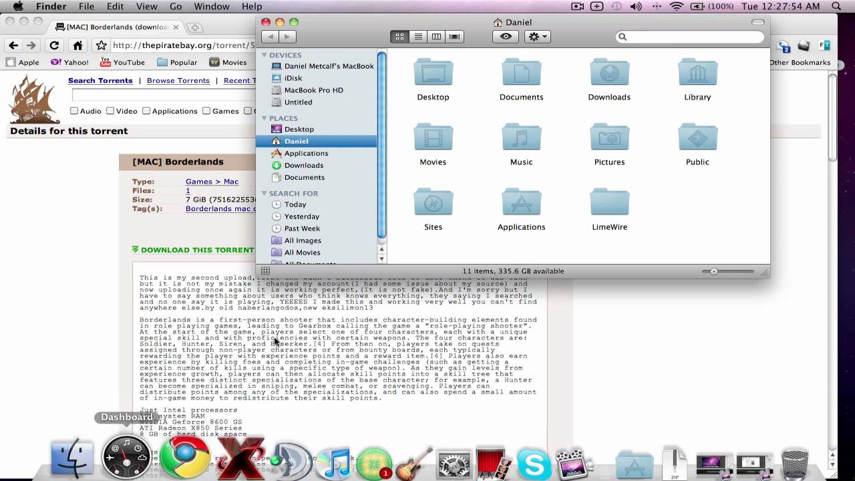
Task: Switch Finder to icon view
Action: click(x=399, y=37)
